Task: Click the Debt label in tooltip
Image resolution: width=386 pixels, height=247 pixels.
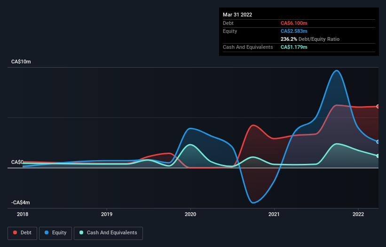Action: click(x=228, y=23)
